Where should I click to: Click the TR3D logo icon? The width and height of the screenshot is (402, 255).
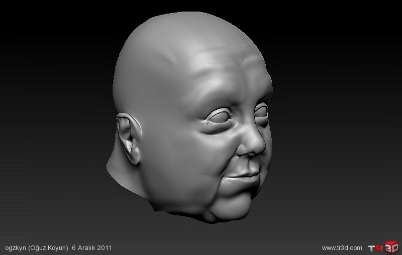[x=383, y=247]
